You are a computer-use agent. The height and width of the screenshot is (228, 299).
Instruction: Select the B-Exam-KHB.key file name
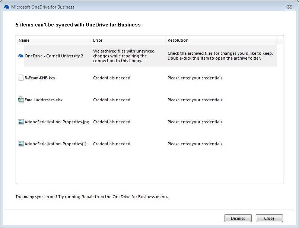click(40, 78)
